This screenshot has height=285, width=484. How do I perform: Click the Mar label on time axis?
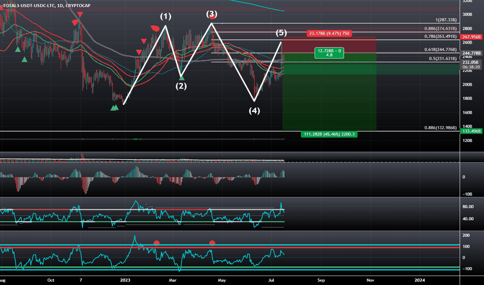(172, 280)
